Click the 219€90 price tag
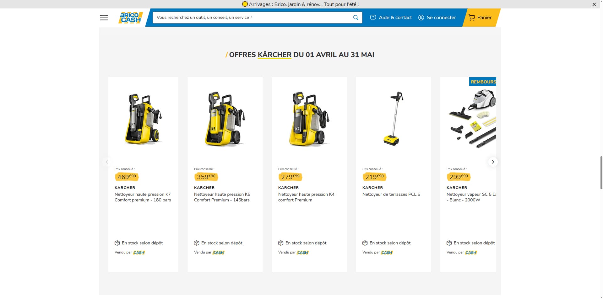Viewport: 603px width, 299px height. [374, 177]
